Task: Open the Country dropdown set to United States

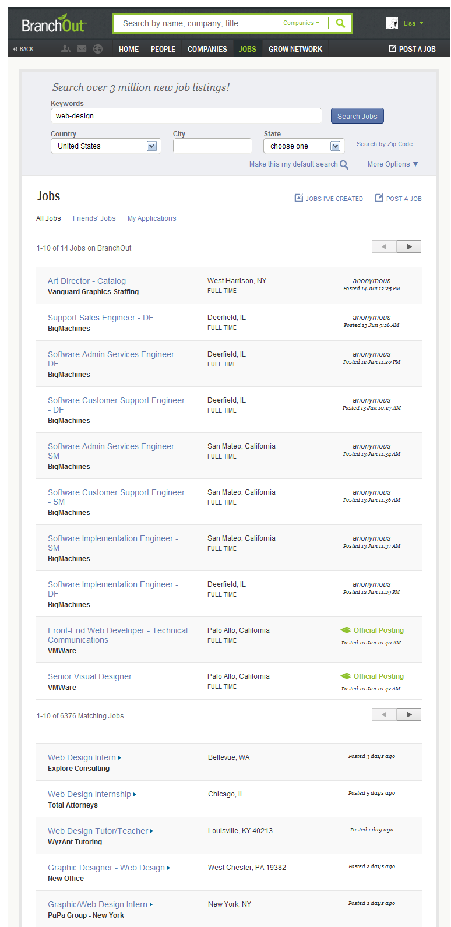Action: pyautogui.click(x=106, y=146)
